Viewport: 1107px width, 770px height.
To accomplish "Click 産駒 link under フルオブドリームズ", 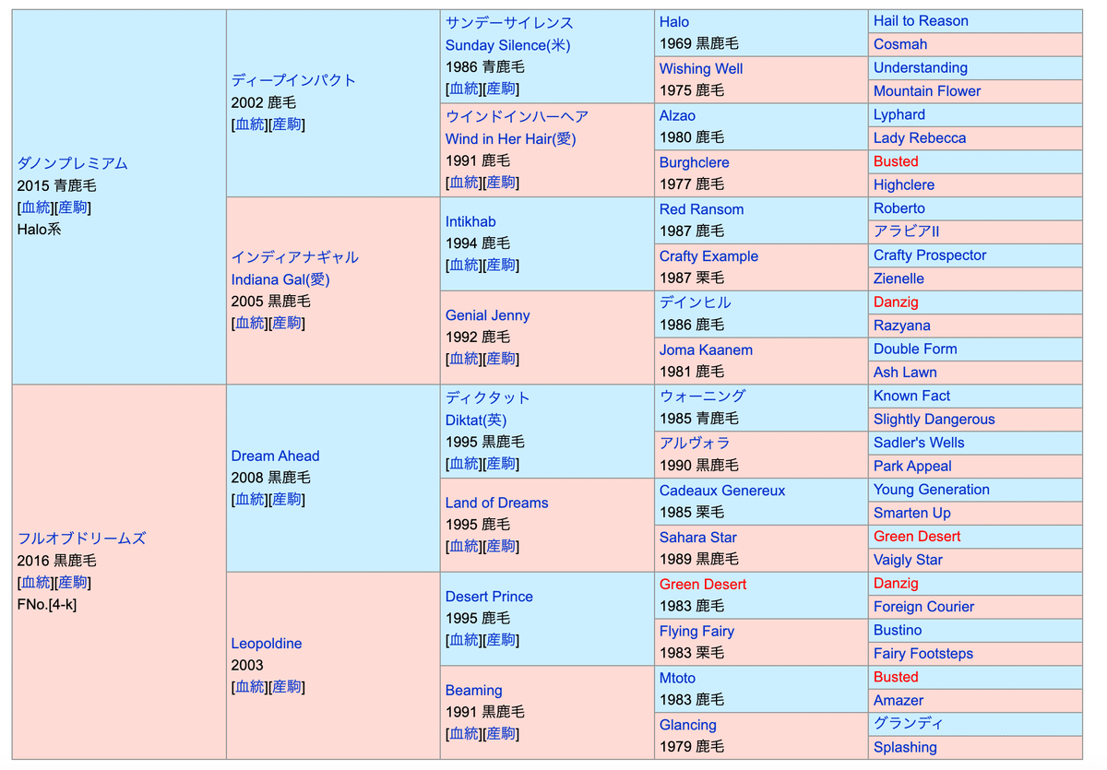I will (x=73, y=583).
